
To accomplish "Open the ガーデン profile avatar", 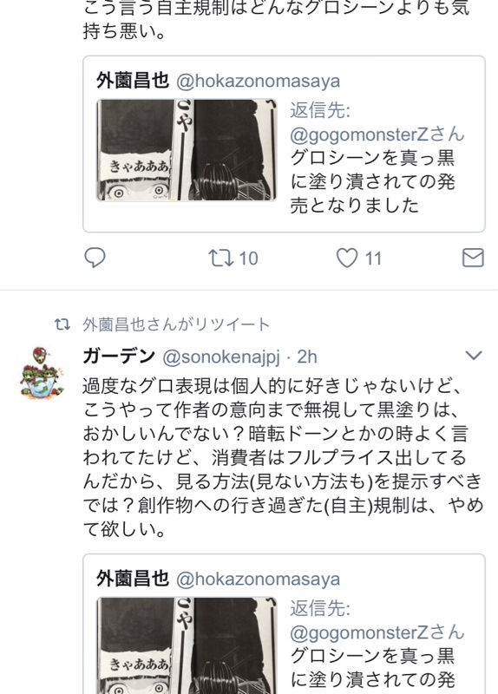I will point(41,372).
